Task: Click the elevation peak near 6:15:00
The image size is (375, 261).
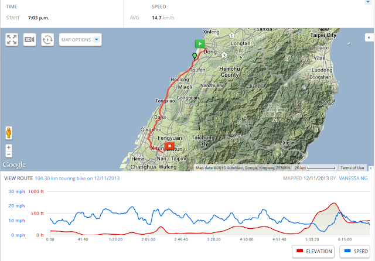Action: pos(334,203)
